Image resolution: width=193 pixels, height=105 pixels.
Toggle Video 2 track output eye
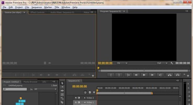coord(76,98)
